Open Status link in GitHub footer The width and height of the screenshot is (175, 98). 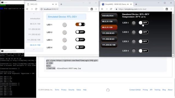point(78,90)
